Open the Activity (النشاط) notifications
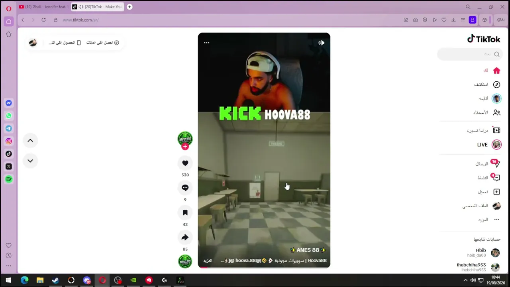 point(489,178)
